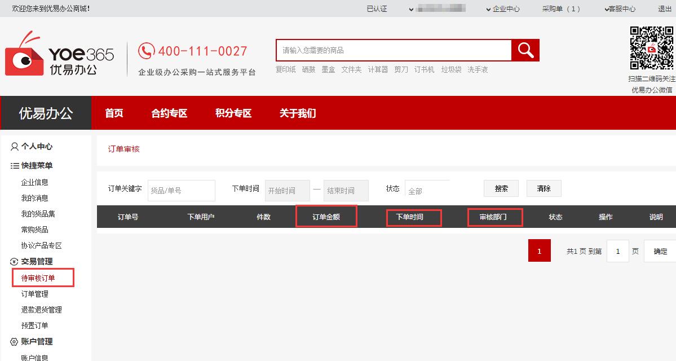Image resolution: width=676 pixels, height=361 pixels.
Task: Click the 个人中心 user icon
Action: click(15, 147)
